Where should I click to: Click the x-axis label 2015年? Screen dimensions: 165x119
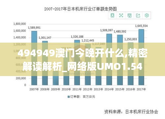120,89
